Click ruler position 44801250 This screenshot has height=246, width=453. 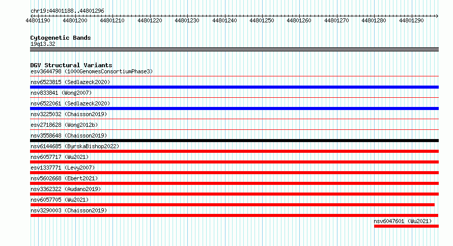coord(262,20)
